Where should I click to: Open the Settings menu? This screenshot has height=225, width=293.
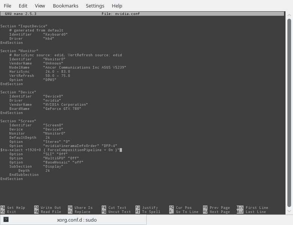click(x=95, y=6)
